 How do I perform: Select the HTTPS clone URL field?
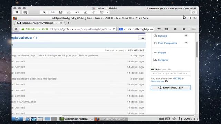170,73
